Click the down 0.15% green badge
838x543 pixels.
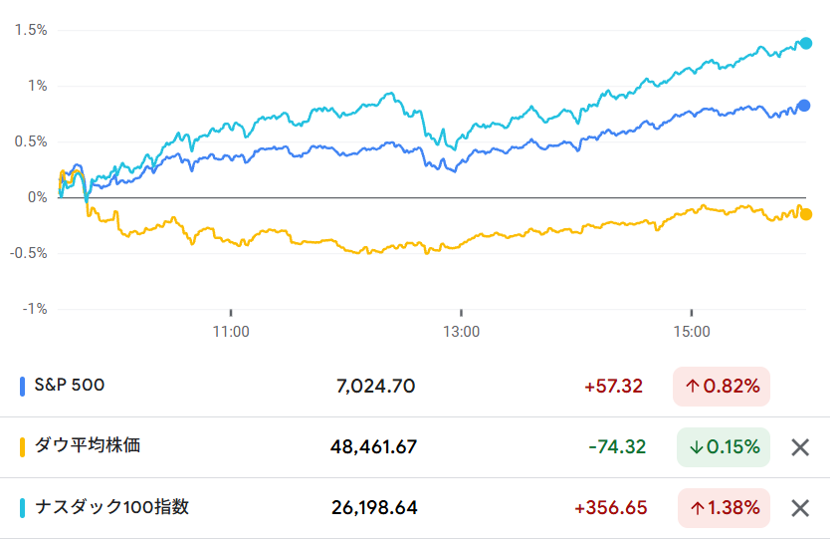tap(724, 447)
